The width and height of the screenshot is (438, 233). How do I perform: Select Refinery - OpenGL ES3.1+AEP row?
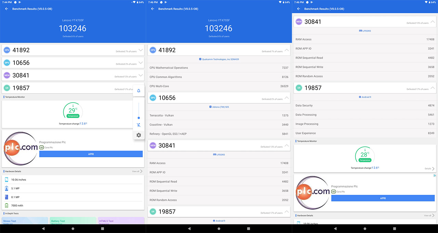(219, 134)
